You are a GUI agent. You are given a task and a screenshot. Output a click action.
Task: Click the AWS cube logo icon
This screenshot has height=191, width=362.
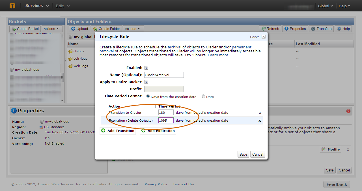(12, 6)
